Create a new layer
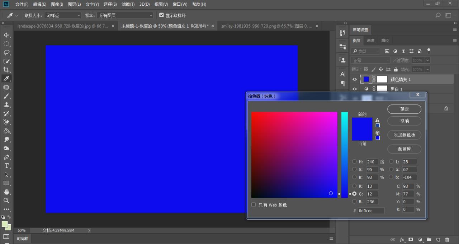The height and width of the screenshot is (244, 459). (x=438, y=239)
